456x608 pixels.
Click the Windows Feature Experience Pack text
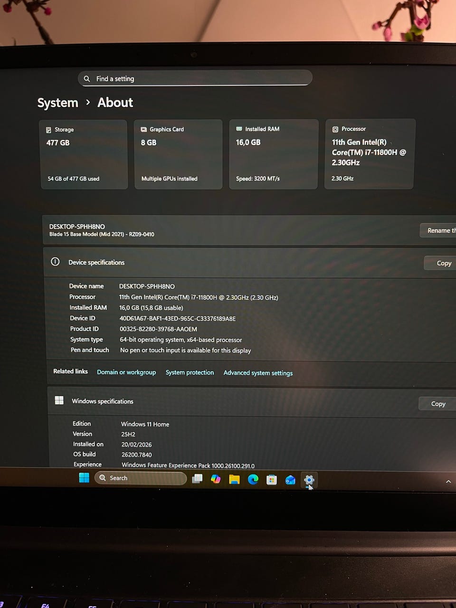tap(188, 465)
